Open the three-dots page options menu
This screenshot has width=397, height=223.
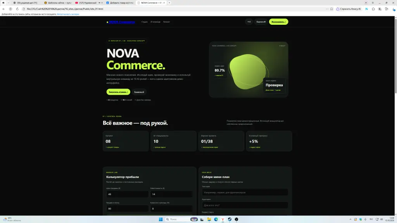pyautogui.click(x=327, y=9)
